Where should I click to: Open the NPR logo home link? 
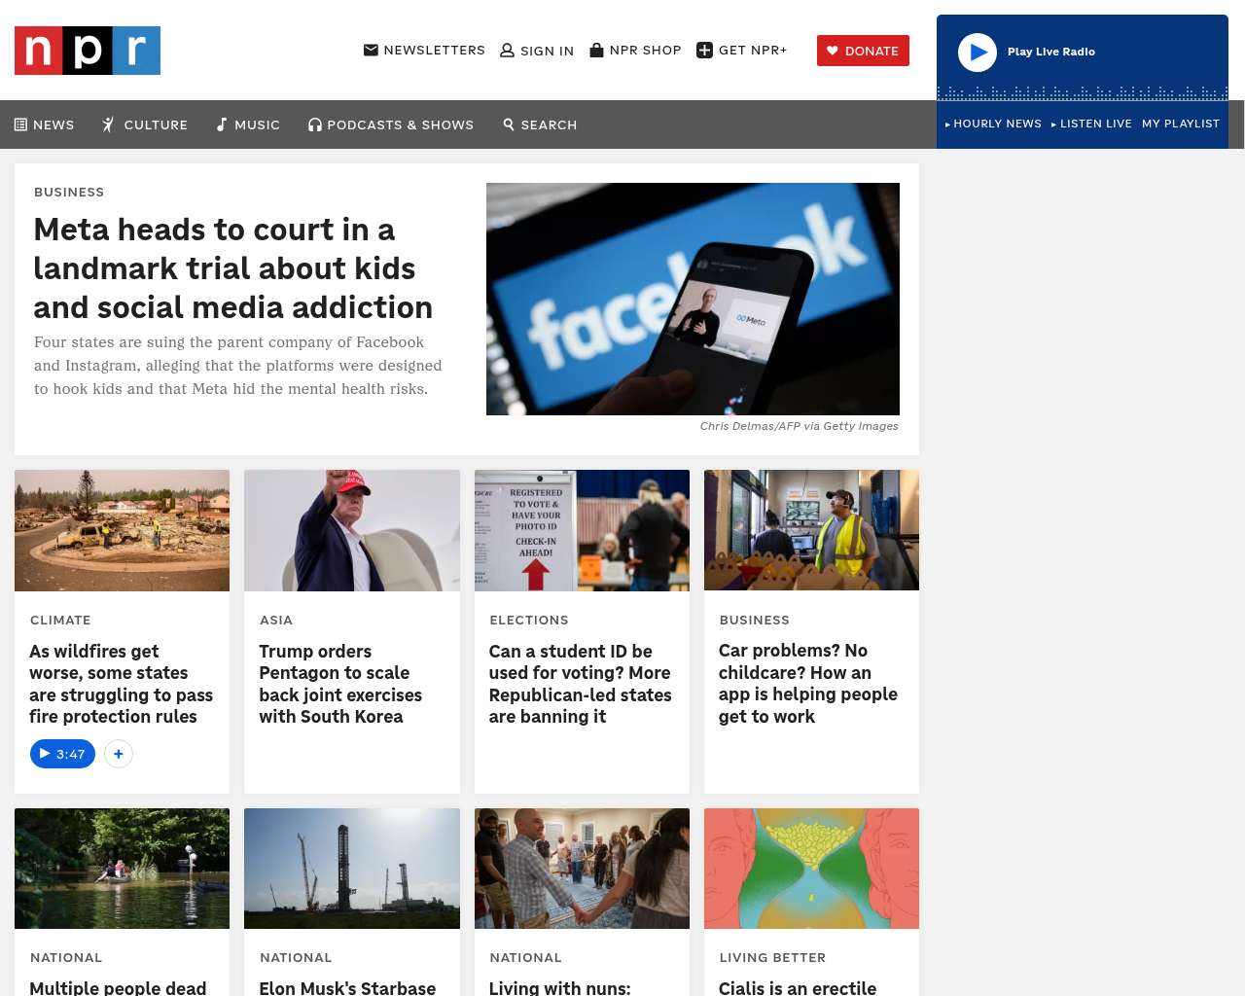click(88, 51)
